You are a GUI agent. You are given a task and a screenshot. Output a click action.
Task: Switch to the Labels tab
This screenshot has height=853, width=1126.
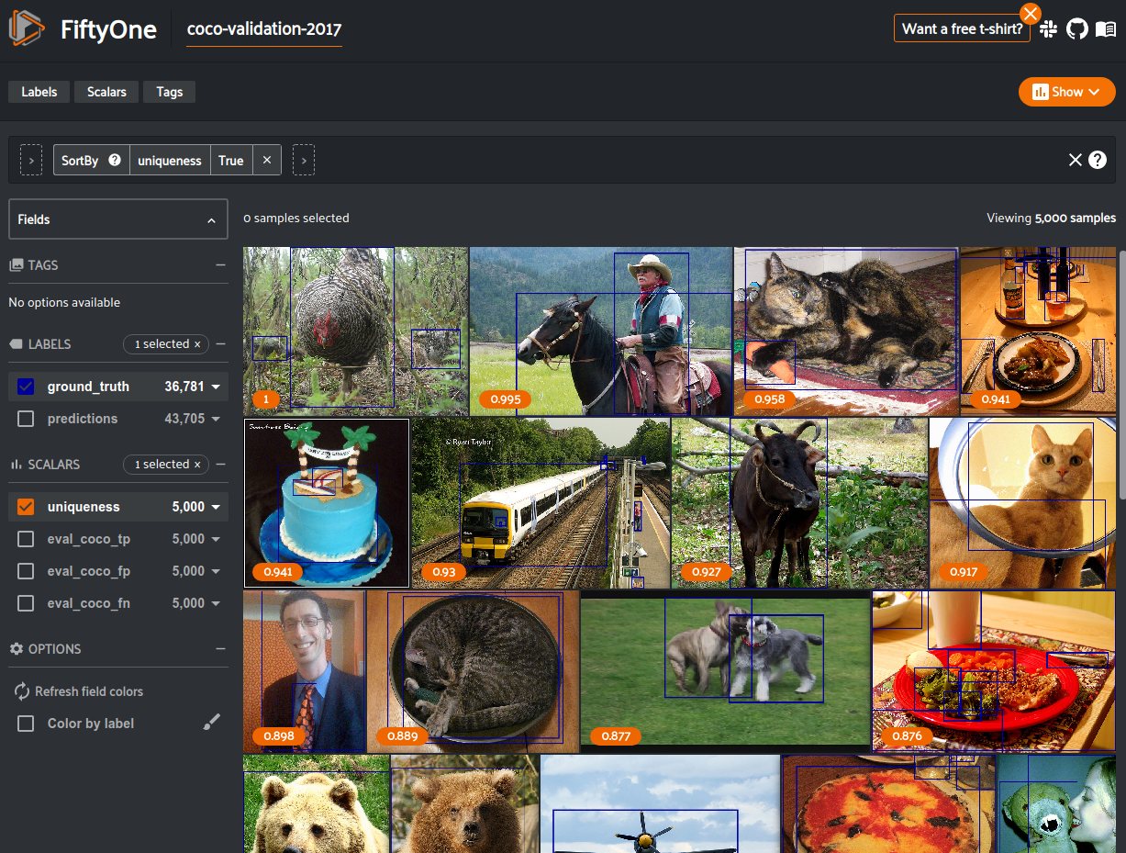point(39,92)
